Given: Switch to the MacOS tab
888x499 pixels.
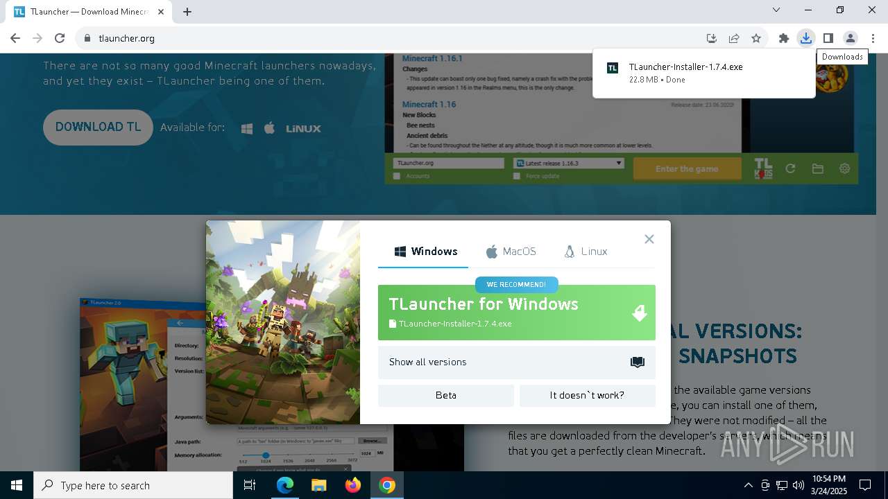Looking at the screenshot, I should 511,252.
